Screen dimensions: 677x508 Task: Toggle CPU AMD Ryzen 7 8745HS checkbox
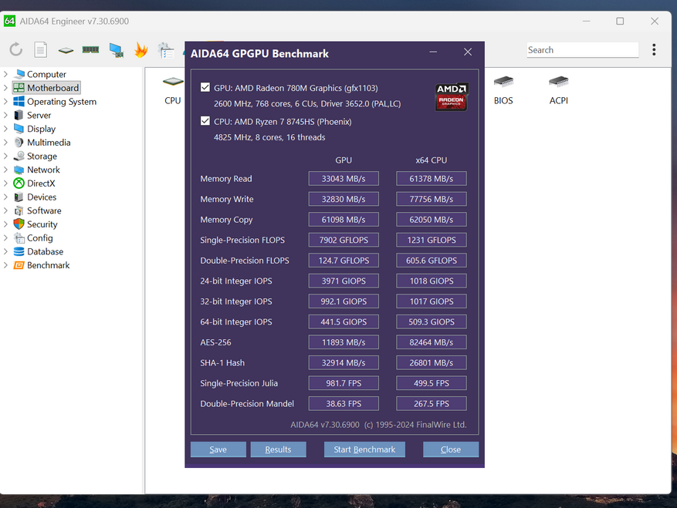pos(205,121)
